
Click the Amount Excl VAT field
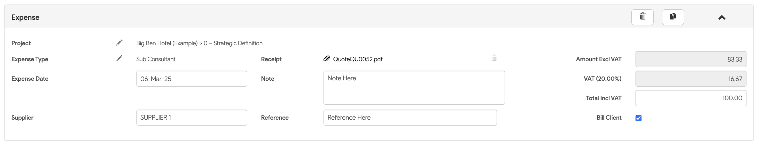[691, 59]
